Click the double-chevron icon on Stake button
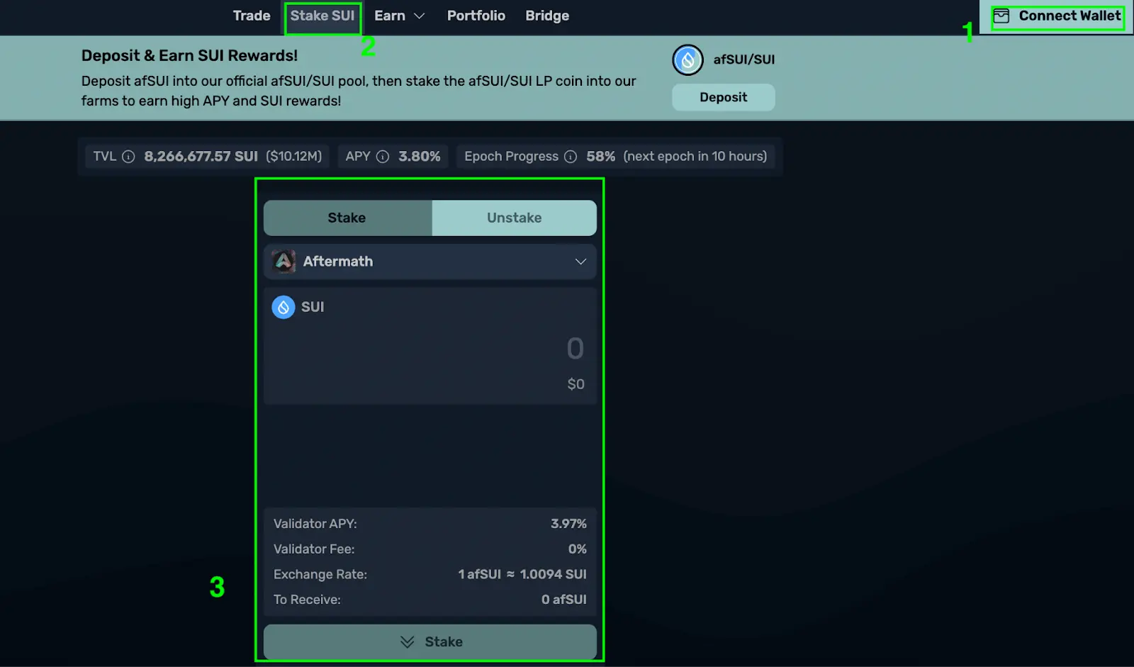Image resolution: width=1134 pixels, height=667 pixels. point(407,642)
